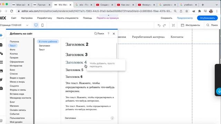The height and width of the screenshot is (124, 221).
Task: Bookmark this page with star icon
Action: click(186, 11)
